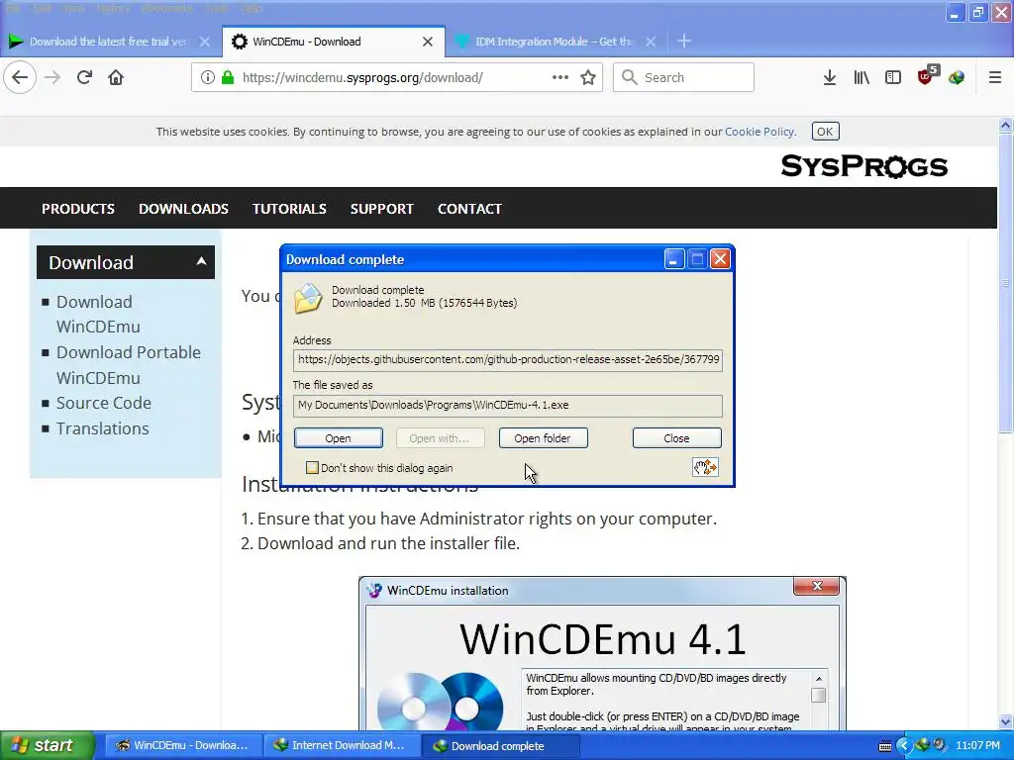Open a new browser tab
The height and width of the screenshot is (760, 1014).
point(684,42)
